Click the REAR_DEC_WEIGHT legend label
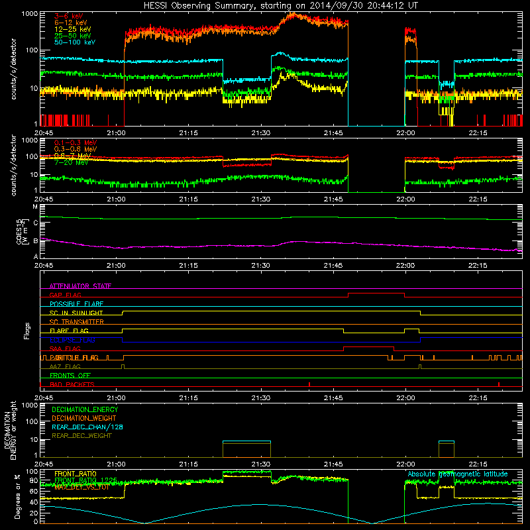 (x=81, y=436)
